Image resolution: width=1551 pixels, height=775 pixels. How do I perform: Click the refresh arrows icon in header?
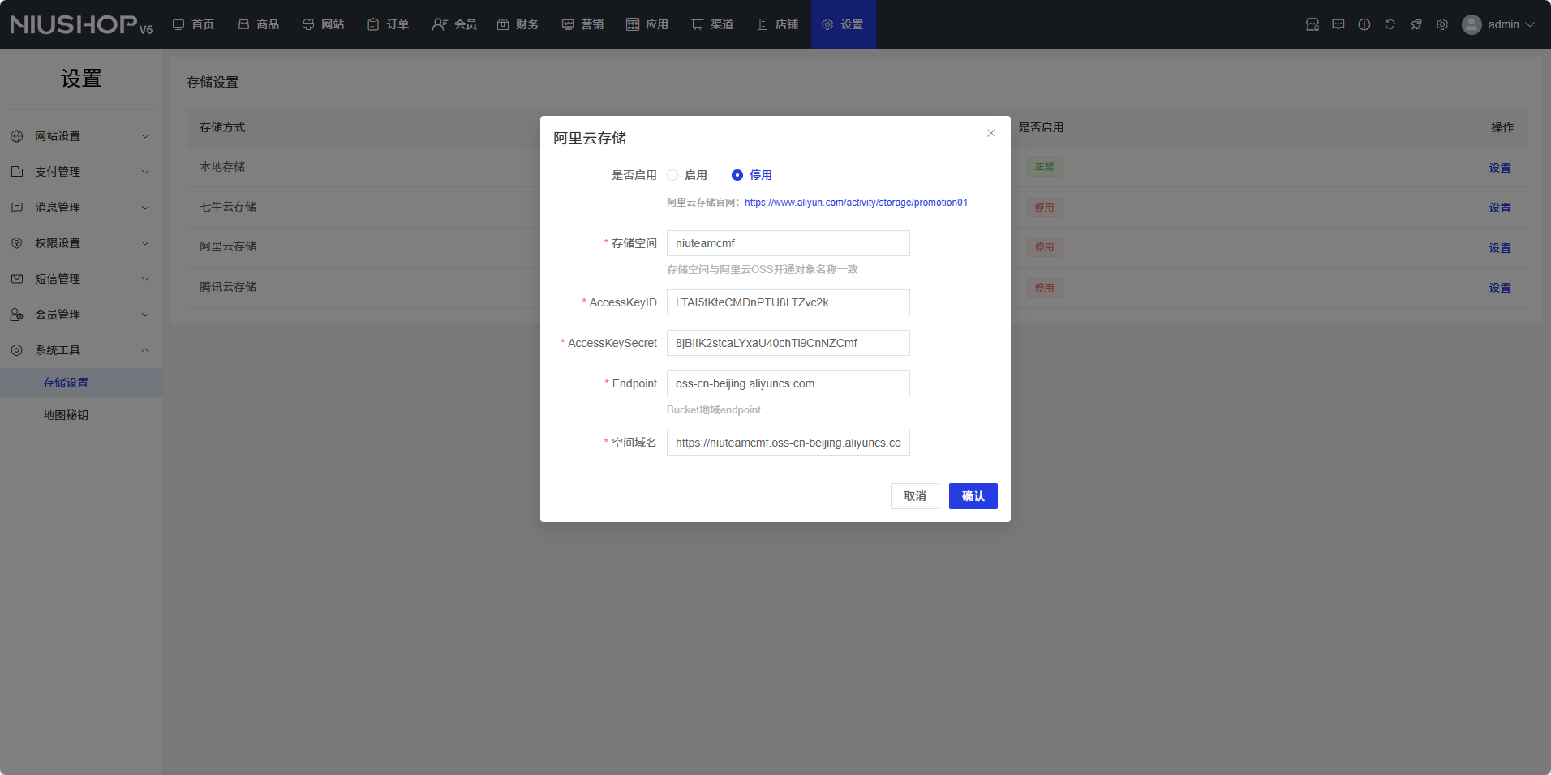pyautogui.click(x=1390, y=24)
